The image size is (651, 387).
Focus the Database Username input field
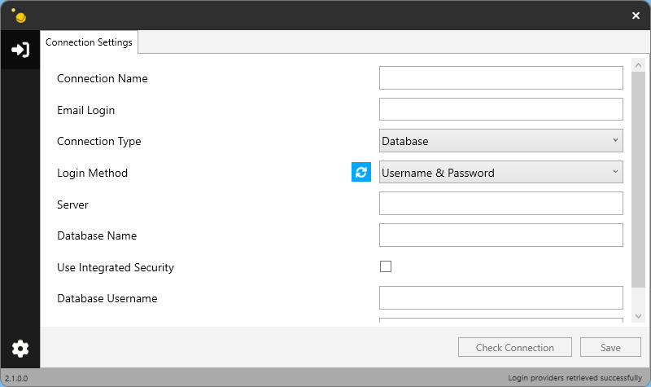(501, 298)
